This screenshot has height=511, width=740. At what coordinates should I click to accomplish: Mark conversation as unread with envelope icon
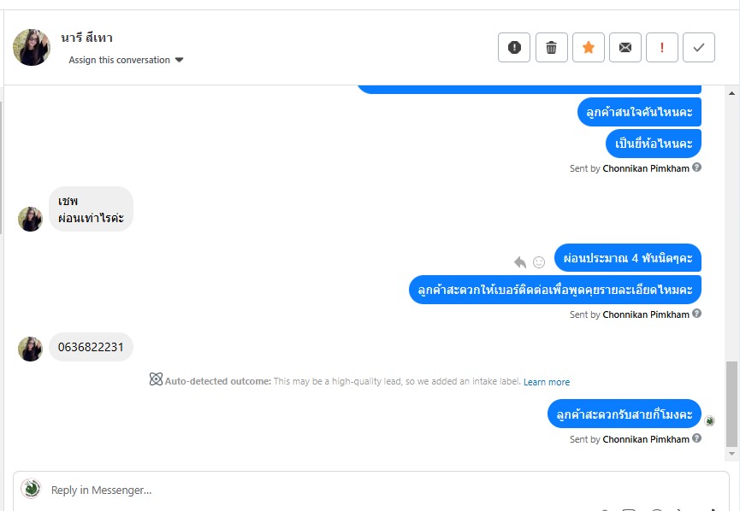625,48
